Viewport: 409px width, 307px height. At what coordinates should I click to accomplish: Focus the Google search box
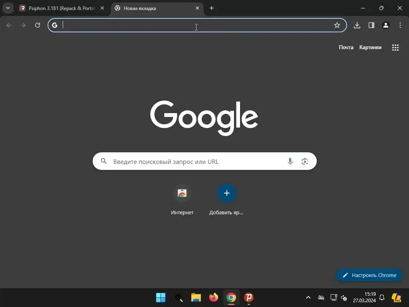point(204,161)
